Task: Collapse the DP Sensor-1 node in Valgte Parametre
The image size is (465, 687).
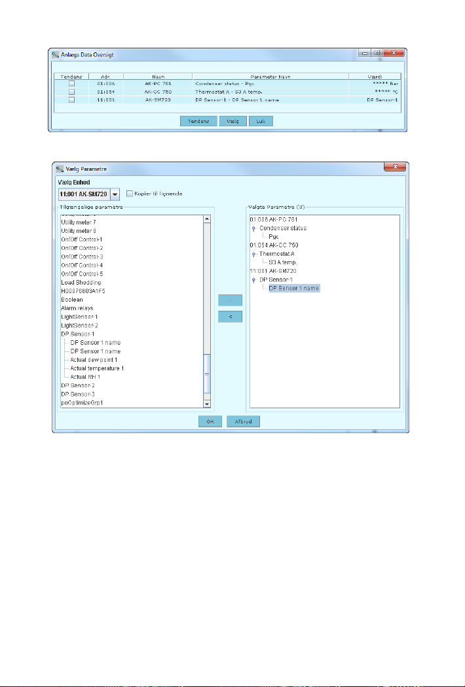Action: point(253,280)
